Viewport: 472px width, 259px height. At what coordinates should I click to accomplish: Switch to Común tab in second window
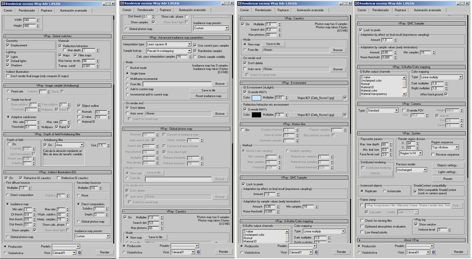click(x=127, y=10)
